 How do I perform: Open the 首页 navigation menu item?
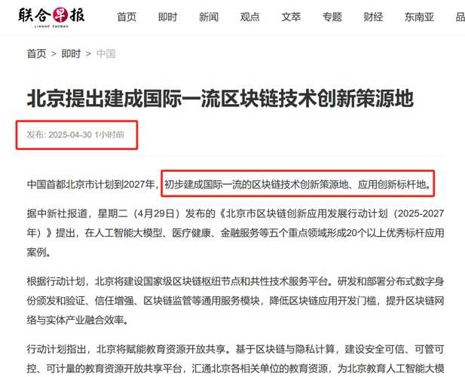pos(127,17)
